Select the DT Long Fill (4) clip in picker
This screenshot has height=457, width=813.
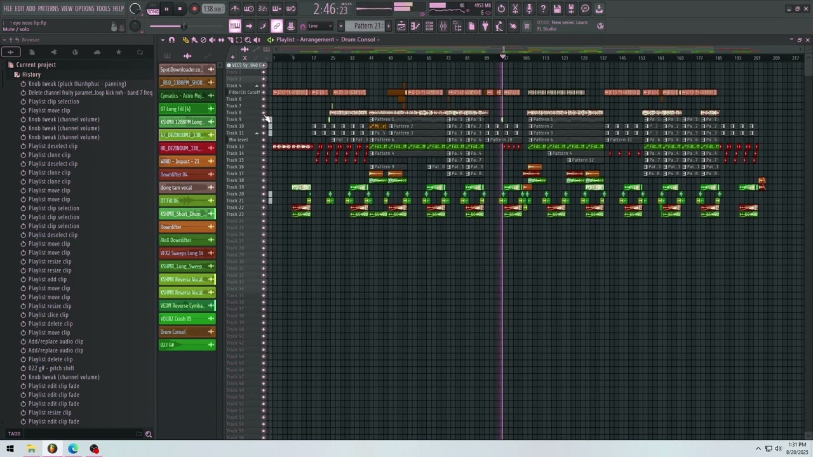[x=187, y=109]
